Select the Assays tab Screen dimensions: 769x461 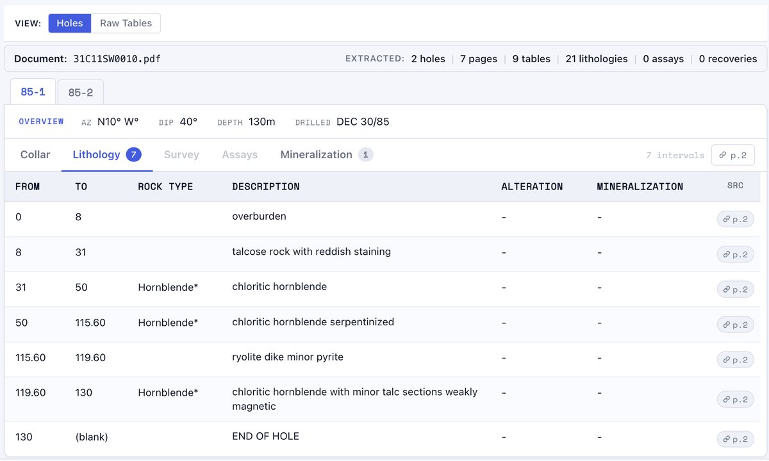pos(240,154)
